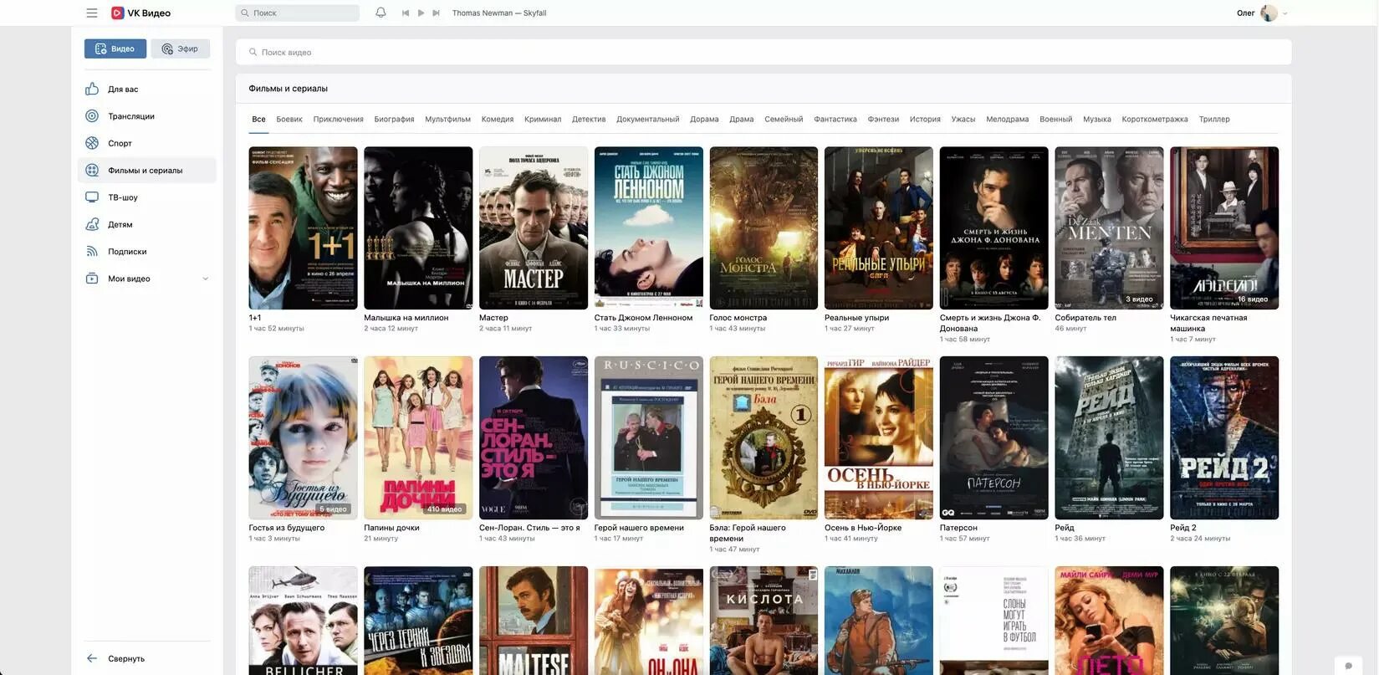Play the Skyfall track

point(421,13)
